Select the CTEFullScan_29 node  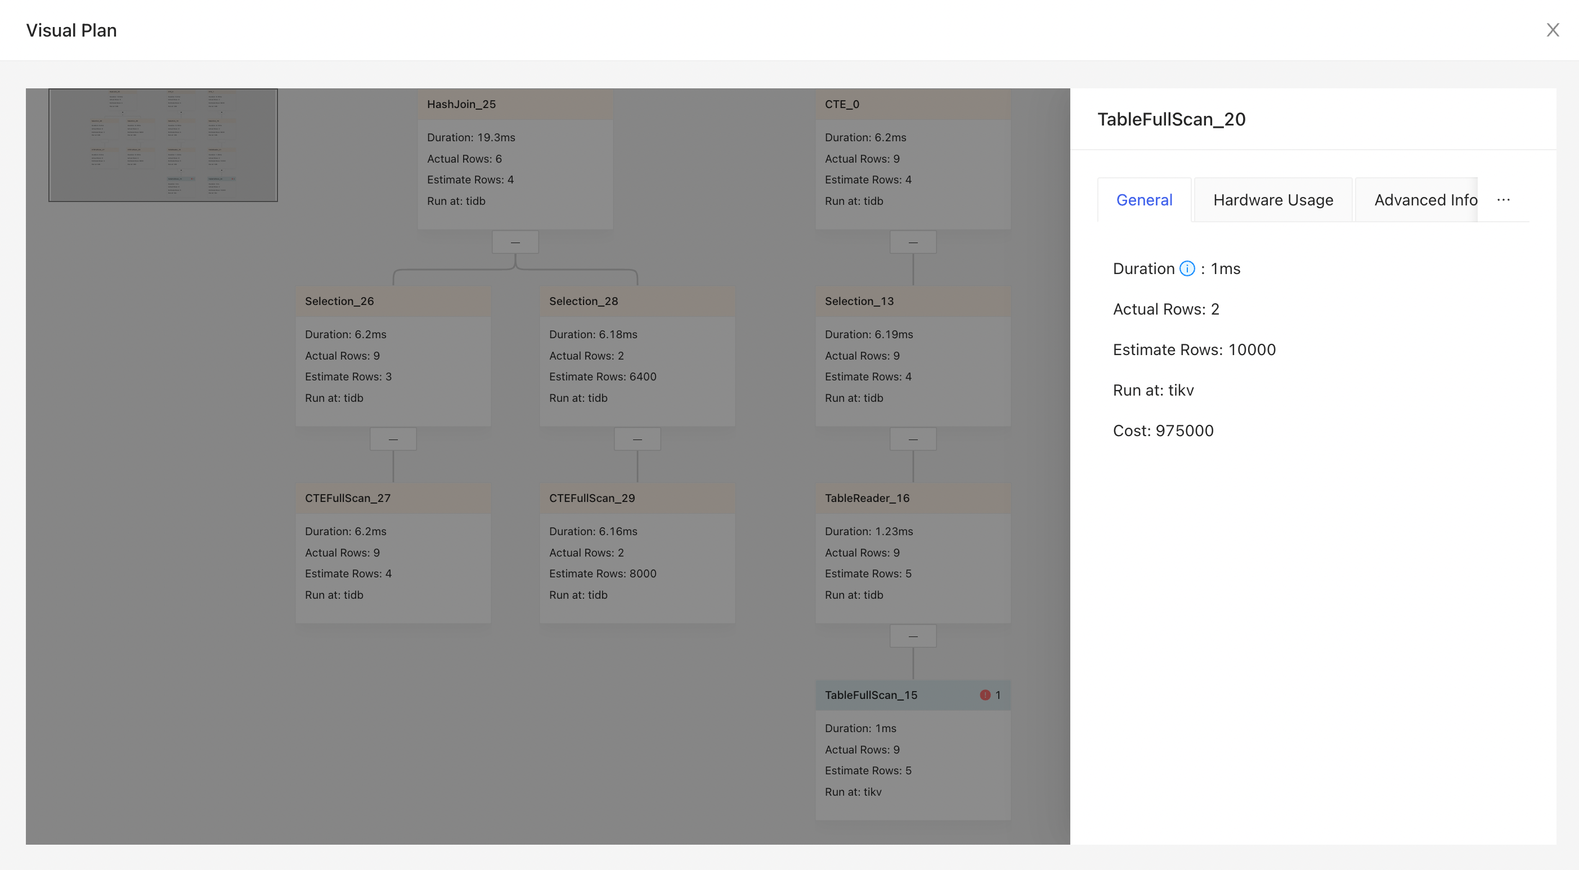pos(637,553)
